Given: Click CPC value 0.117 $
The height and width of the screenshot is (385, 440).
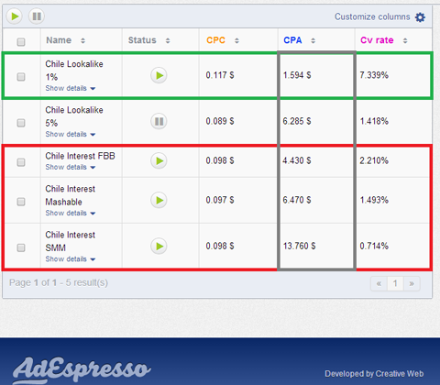Looking at the screenshot, I should pos(220,75).
